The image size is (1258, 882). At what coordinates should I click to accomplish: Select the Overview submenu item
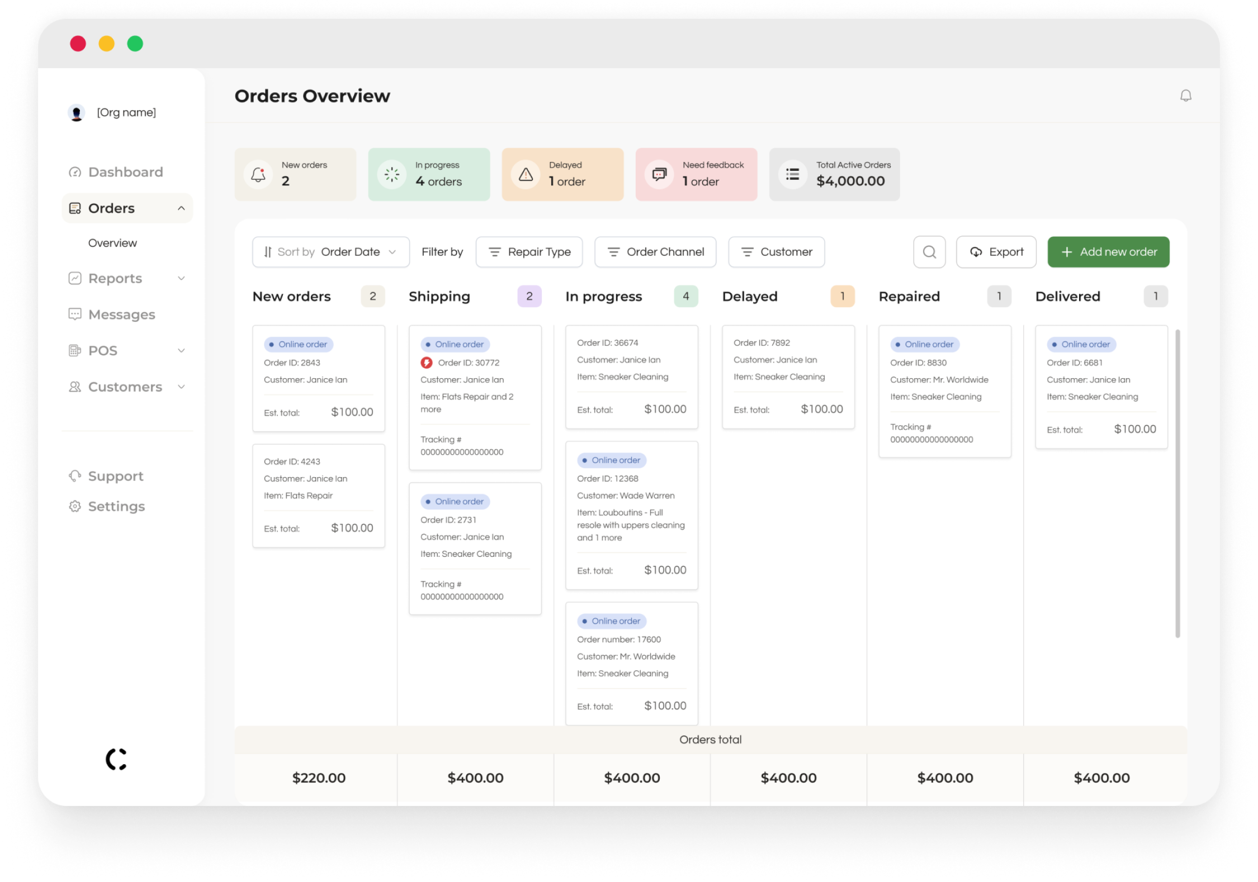[112, 243]
